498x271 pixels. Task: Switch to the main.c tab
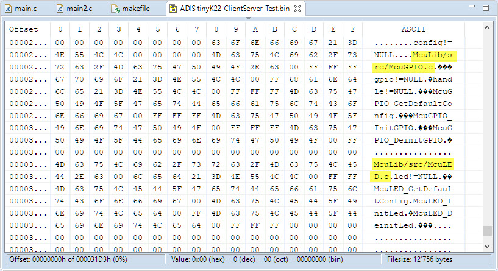pos(27,9)
